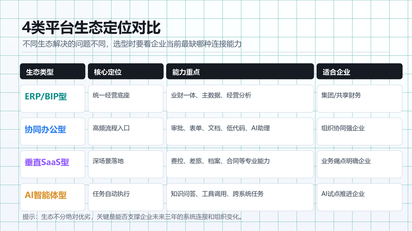Click the footer note starting with '提示：'

132,217
